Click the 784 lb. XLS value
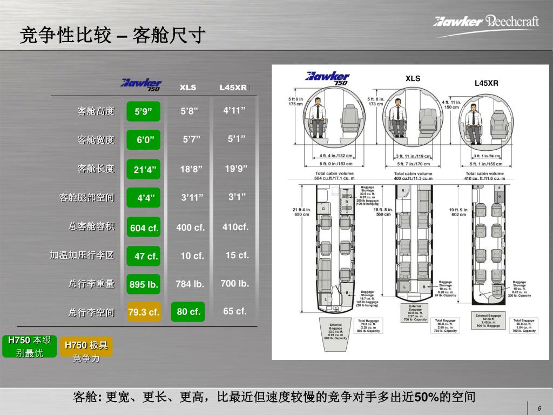The height and width of the screenshot is (415, 553). tap(190, 284)
